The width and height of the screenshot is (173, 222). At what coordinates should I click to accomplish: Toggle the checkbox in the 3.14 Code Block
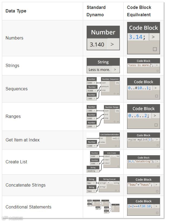pos(155,49)
